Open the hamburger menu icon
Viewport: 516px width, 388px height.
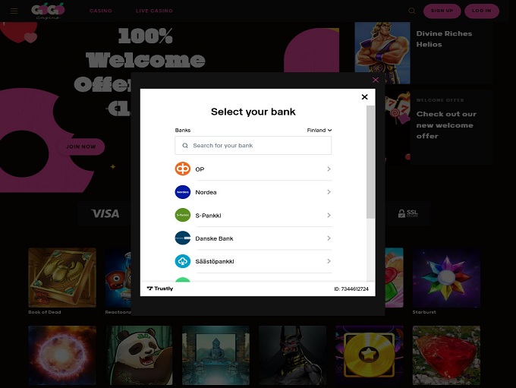tap(14, 11)
